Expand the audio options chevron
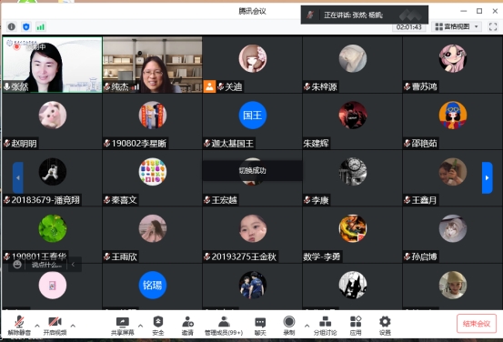This screenshot has width=503, height=342. click(37, 326)
